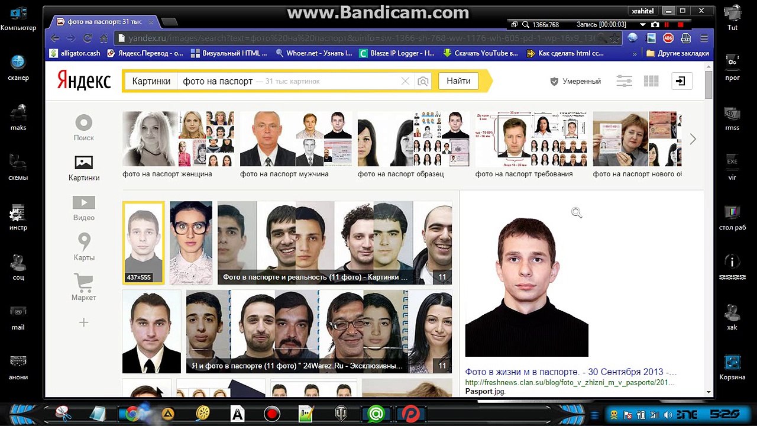Screen dimensions: 757x426
Task: Bookmark this page with the star icon
Action: (614, 38)
